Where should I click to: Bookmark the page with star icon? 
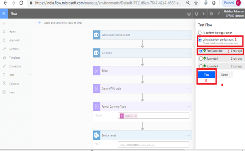coord(196,3)
